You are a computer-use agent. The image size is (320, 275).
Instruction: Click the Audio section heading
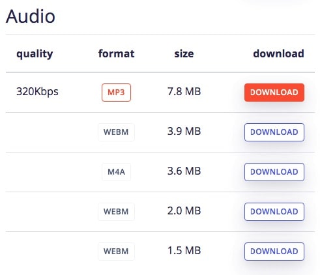point(31,16)
